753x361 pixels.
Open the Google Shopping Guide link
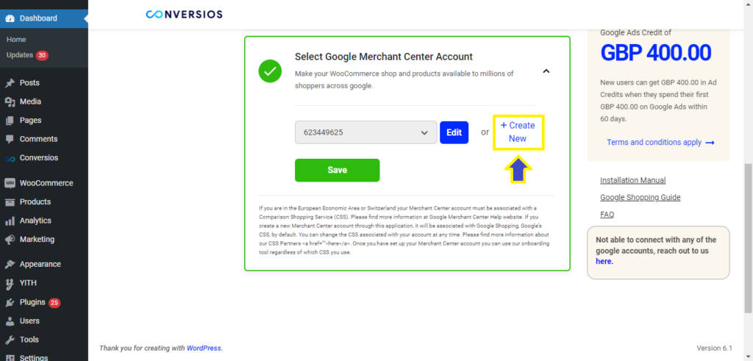[640, 198]
